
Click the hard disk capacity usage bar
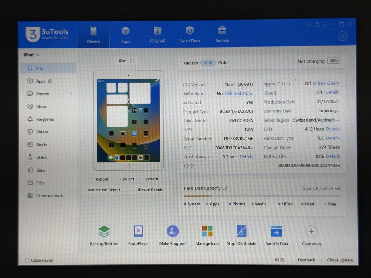pyautogui.click(x=262, y=196)
